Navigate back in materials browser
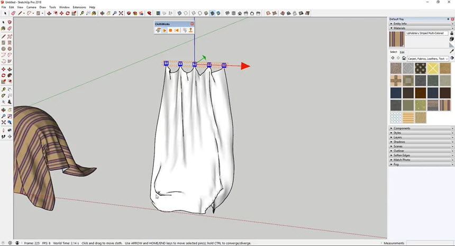The height and width of the screenshot is (246, 455). coord(393,58)
